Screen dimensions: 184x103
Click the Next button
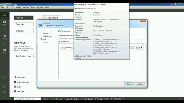129,84
